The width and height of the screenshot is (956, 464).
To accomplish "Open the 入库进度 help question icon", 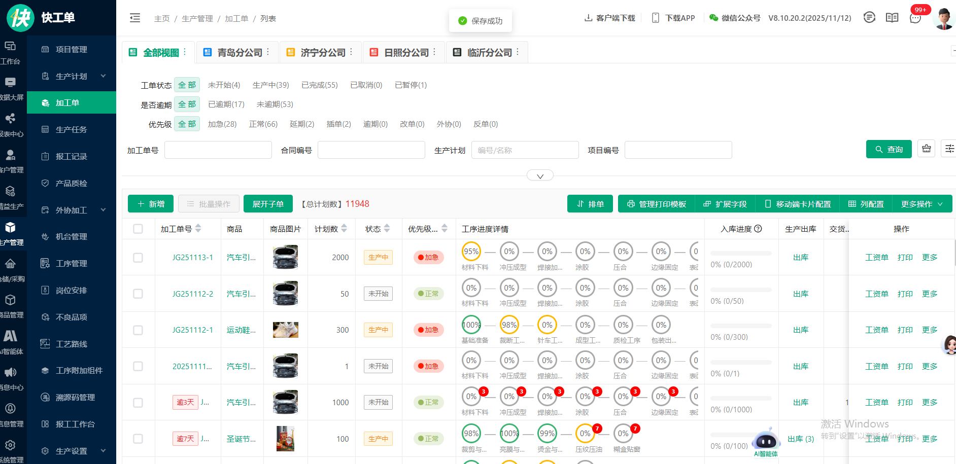I will click(x=758, y=229).
